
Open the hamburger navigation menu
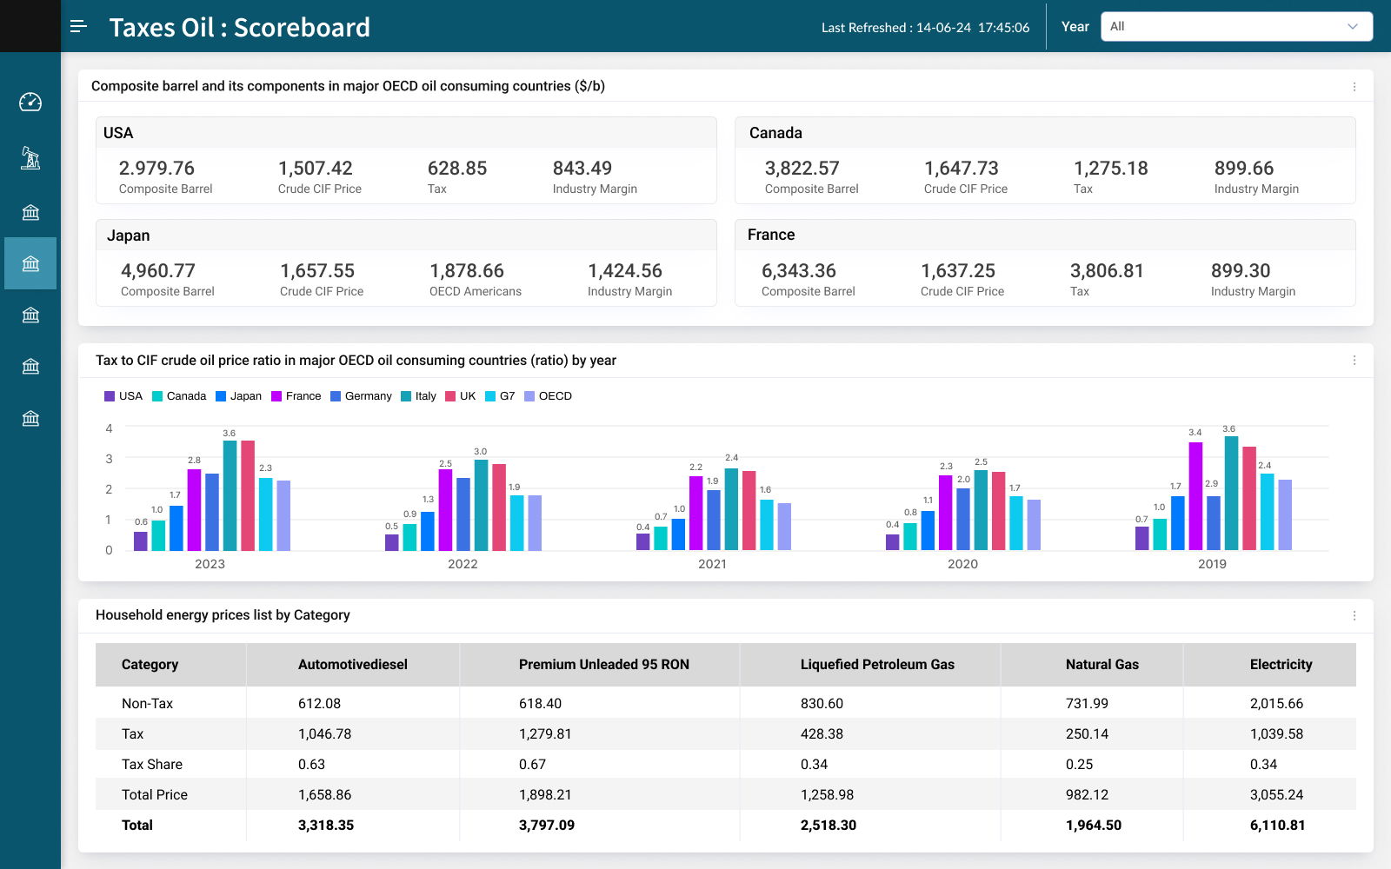pos(78,26)
